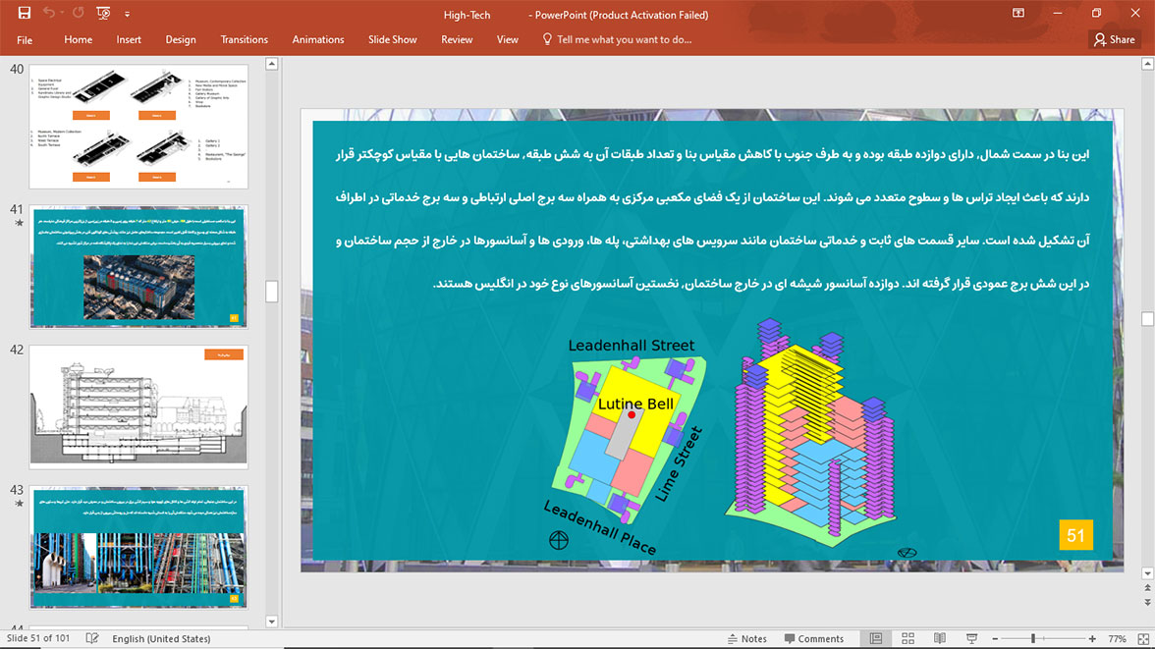
Task: Click the main slide vertical scrollbar handle
Action: pos(1147,318)
